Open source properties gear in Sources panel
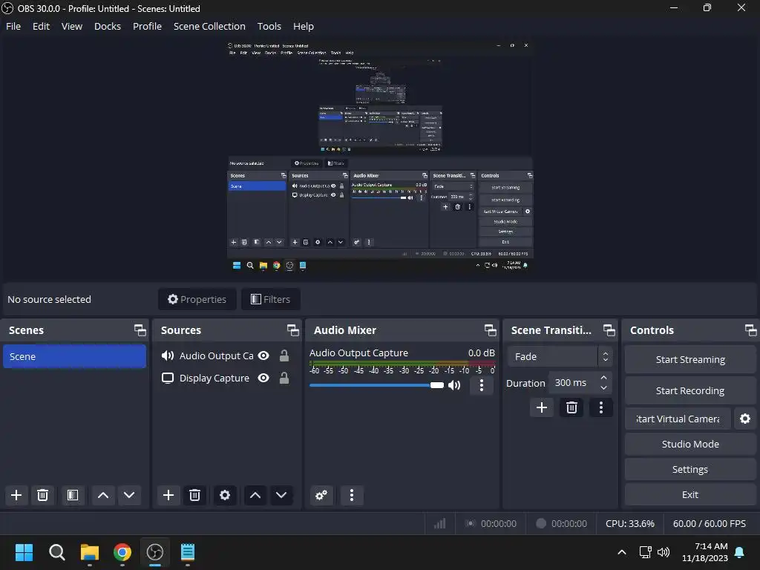This screenshot has width=760, height=570. pos(225,495)
